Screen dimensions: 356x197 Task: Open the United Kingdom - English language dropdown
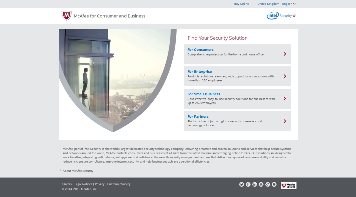(x=276, y=4)
